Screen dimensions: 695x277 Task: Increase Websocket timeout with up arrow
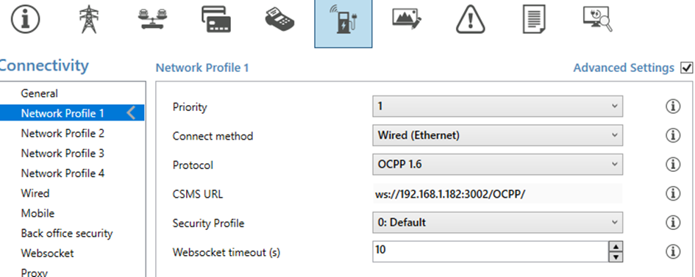(x=616, y=246)
